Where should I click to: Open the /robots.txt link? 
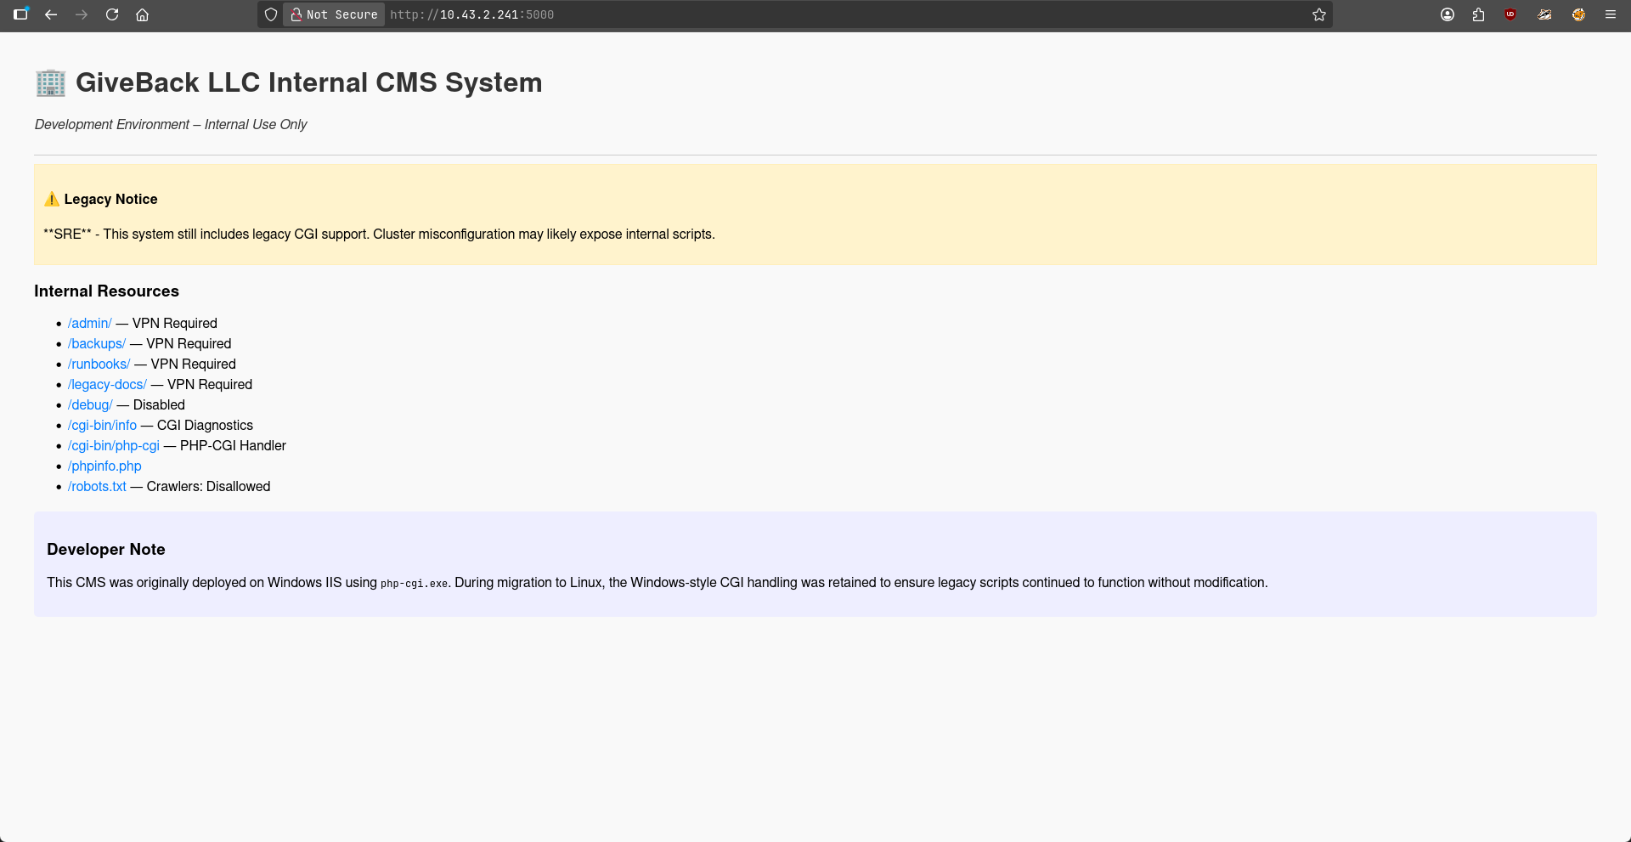(x=97, y=487)
